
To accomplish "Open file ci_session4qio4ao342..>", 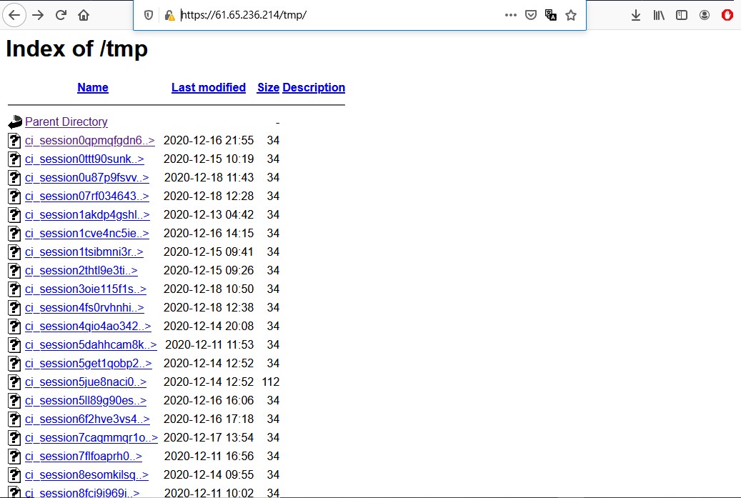I will click(x=88, y=326).
